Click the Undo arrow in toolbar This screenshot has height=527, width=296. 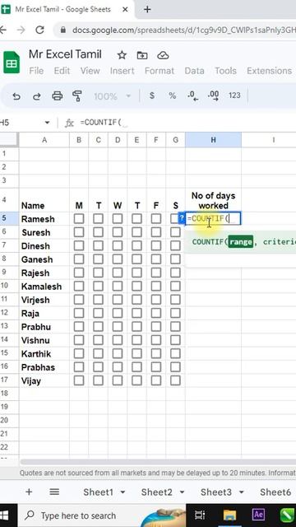point(16,97)
